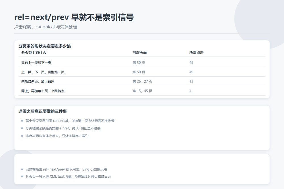The width and height of the screenshot is (284, 189).
Task: Click bullet '已经在输出 rel=next/prev 就不用改…'
Action: (66, 169)
